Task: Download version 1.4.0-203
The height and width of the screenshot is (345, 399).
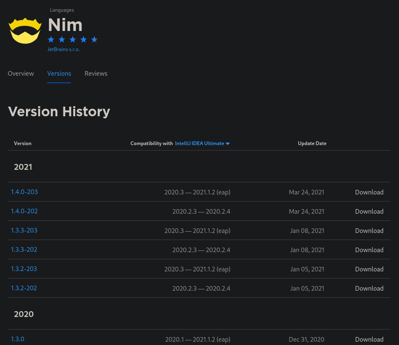Action: [369, 192]
